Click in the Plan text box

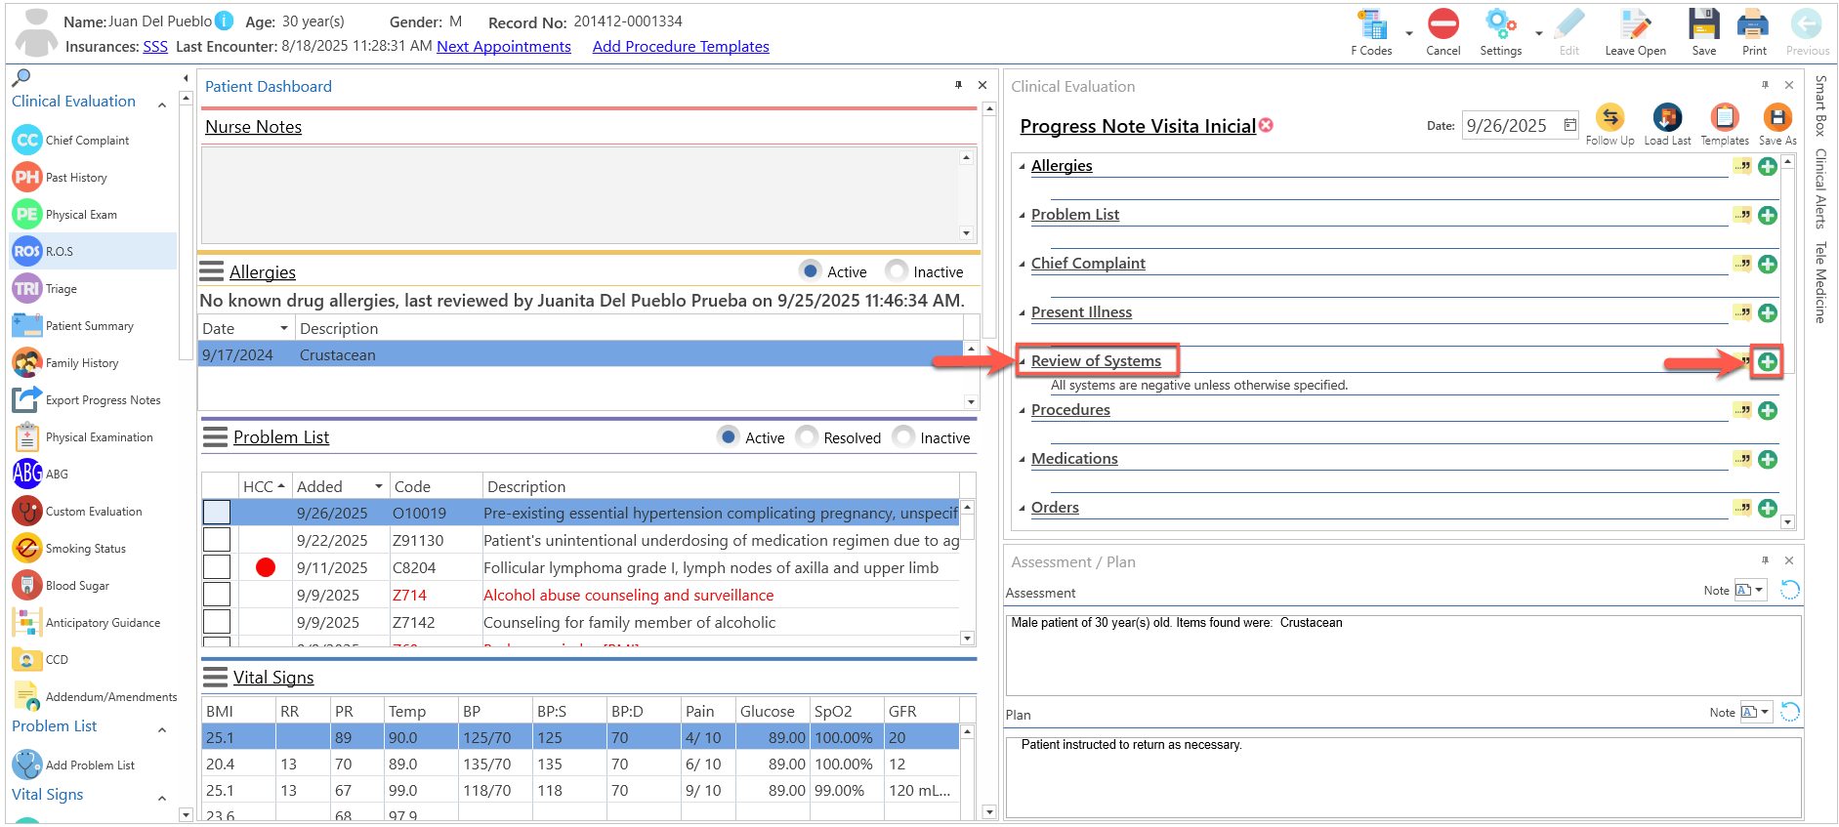[1403, 777]
